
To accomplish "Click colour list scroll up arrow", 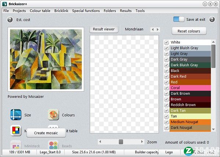I will tap(213, 42).
